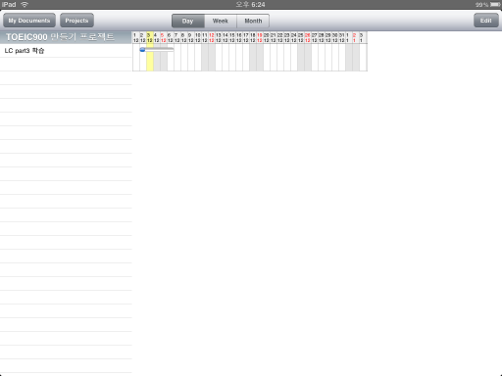Switch to Month view
Viewport: 502px width, 376px height.
coord(253,21)
